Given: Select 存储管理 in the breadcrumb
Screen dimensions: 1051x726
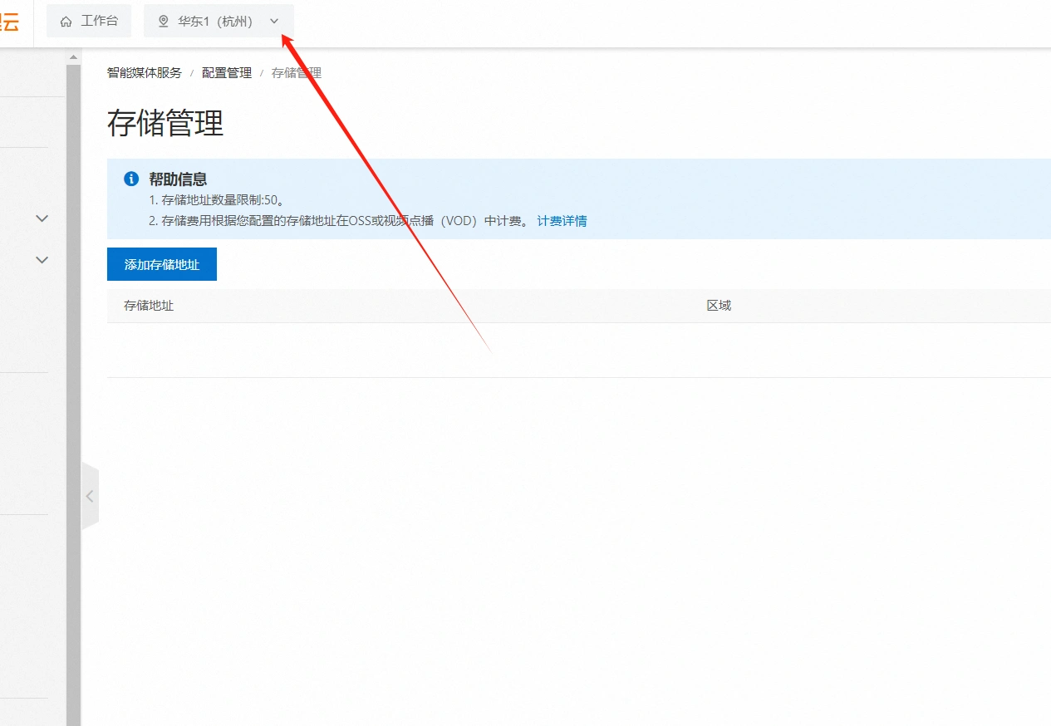Looking at the screenshot, I should [297, 73].
